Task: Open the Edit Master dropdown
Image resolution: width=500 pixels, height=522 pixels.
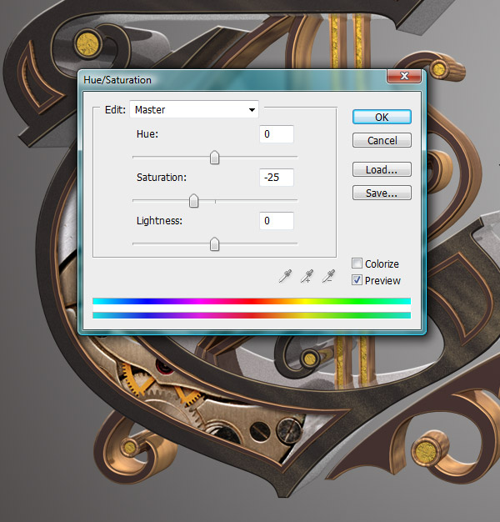Action: coord(194,109)
